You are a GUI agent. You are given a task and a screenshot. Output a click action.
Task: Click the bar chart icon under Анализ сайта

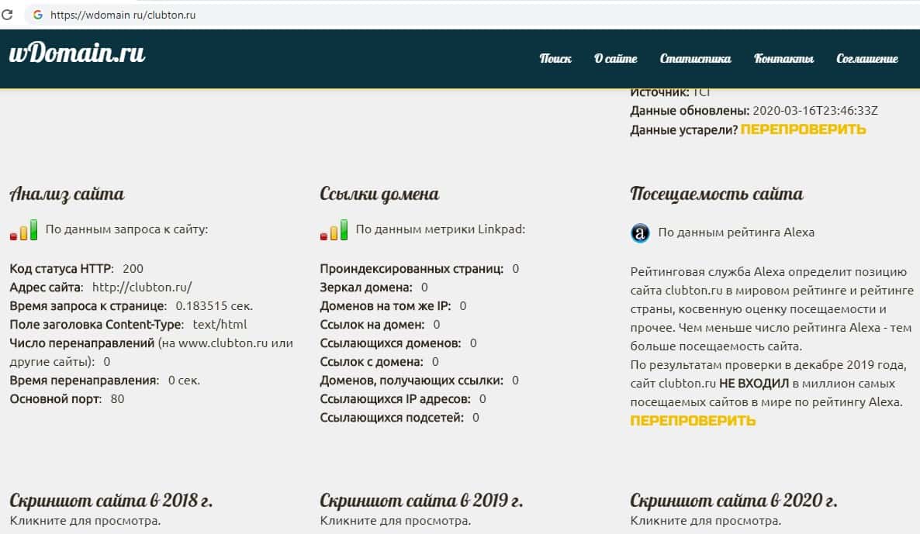pyautogui.click(x=23, y=230)
